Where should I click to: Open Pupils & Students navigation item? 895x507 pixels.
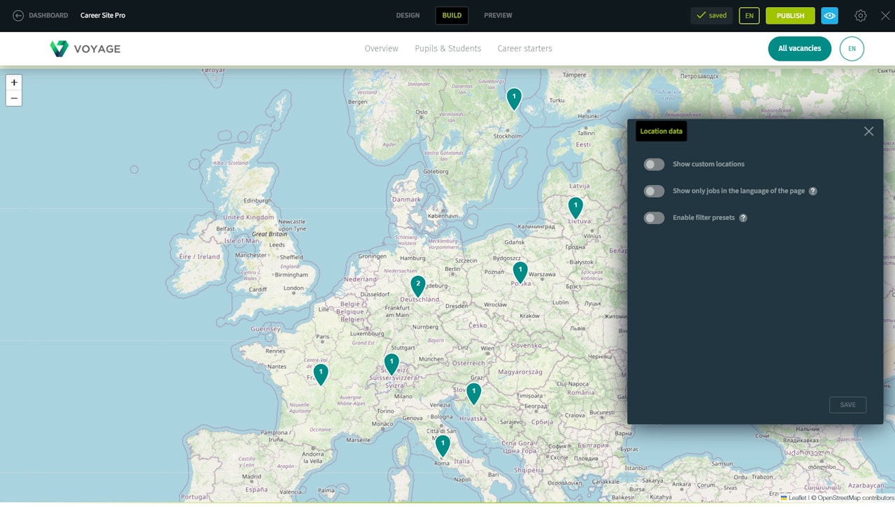(x=447, y=49)
